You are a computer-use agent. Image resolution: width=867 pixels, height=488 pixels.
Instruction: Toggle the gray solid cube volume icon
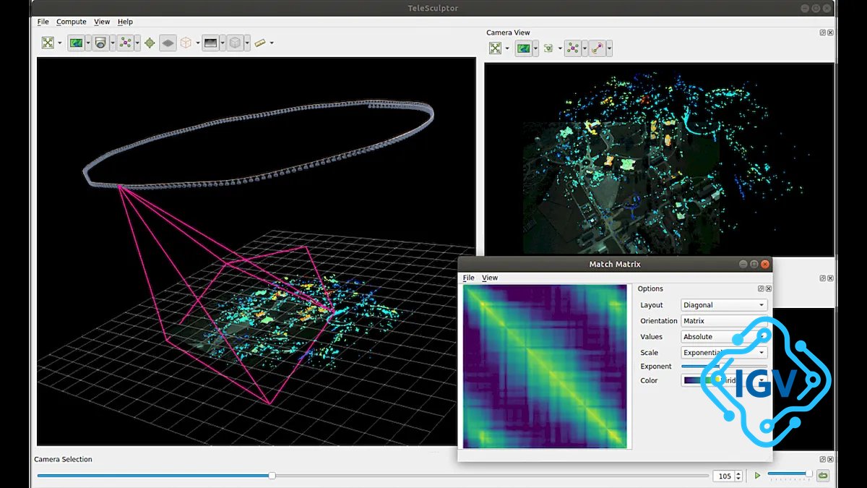click(235, 43)
